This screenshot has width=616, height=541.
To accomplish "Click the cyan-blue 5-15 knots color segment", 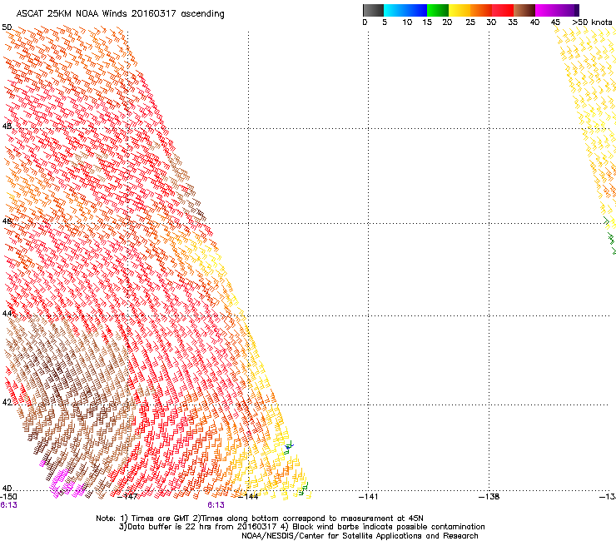I will point(405,10).
